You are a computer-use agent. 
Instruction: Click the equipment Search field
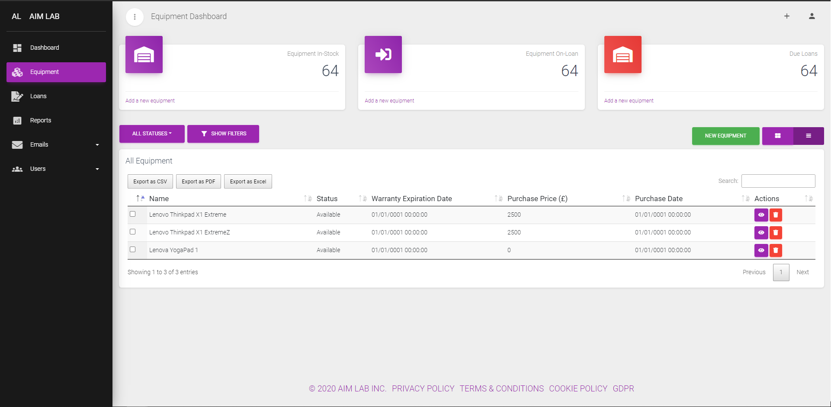click(778, 181)
